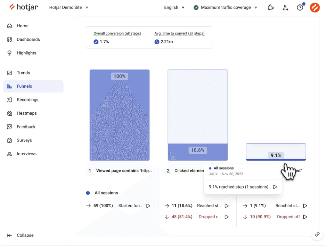Click the copy link icon
The image size is (327, 246).
coord(317,234)
